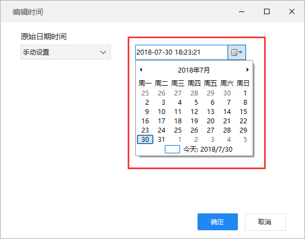Viewport: 305px width, 239px height.
Task: Click the 今天: 2018/7/30 link
Action: pyautogui.click(x=208, y=150)
